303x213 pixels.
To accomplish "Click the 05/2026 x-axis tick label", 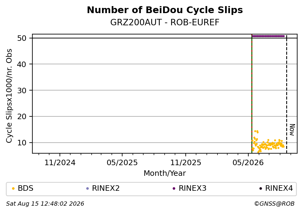I will (248, 163).
